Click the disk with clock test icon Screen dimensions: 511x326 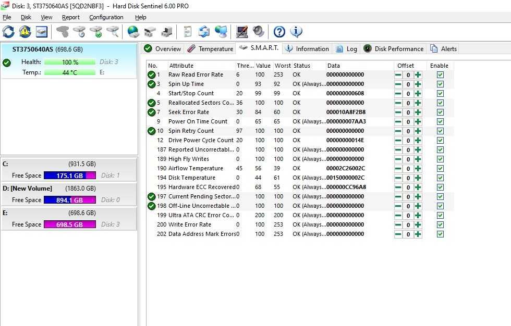click(79, 32)
